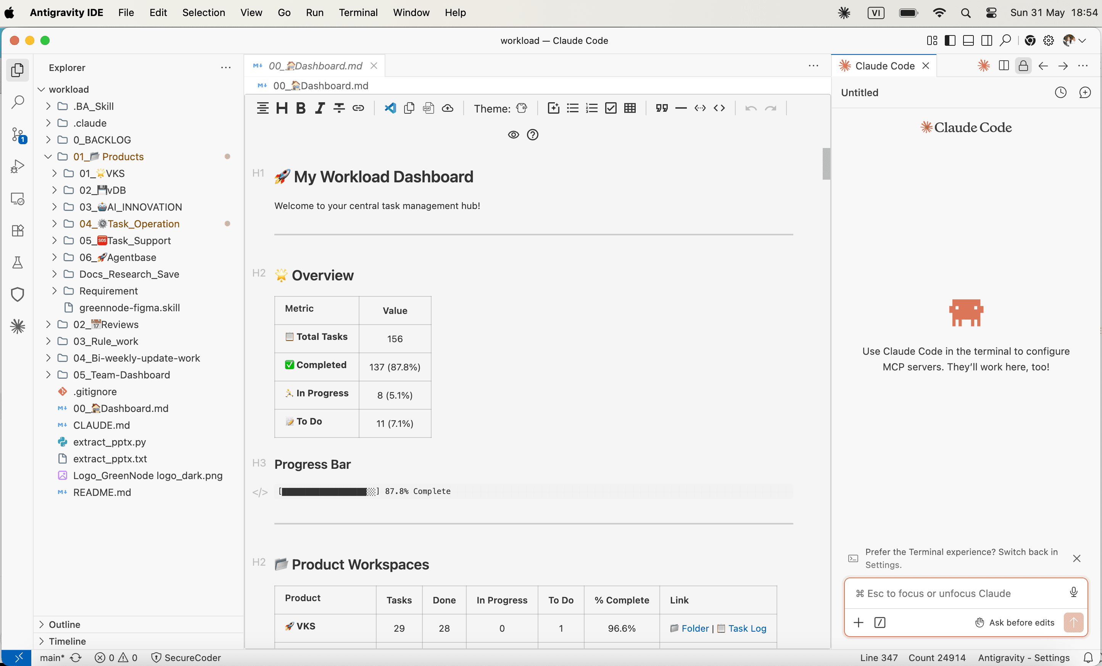This screenshot has height=666, width=1102.
Task: Insert a horizontal rule line
Action: point(681,108)
